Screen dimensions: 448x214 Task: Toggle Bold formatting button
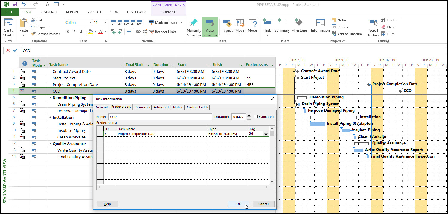click(68, 32)
